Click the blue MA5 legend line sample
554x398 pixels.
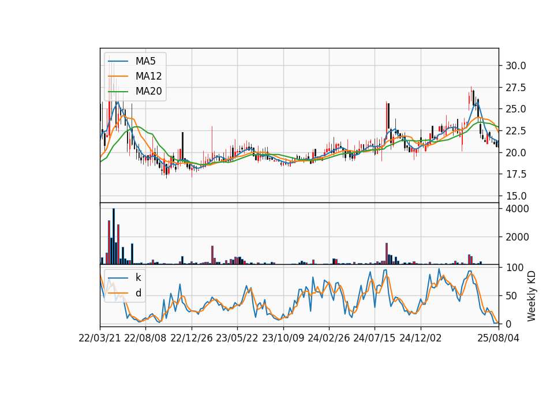coord(118,62)
